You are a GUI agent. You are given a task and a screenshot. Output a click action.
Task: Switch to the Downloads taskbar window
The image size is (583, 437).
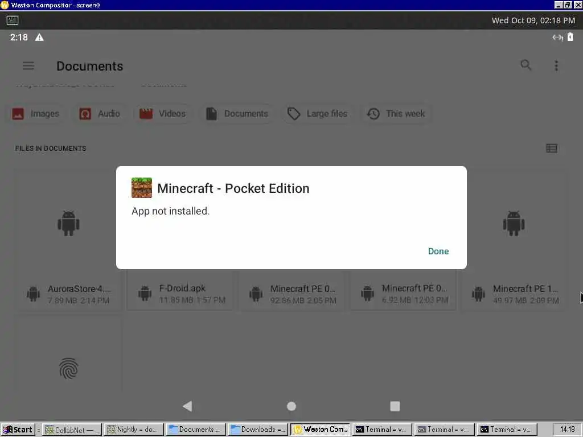click(x=258, y=430)
